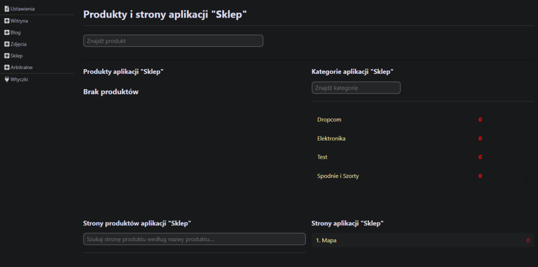Click the red count next to Dropcom
Image resolution: width=538 pixels, height=267 pixels.
click(x=480, y=119)
